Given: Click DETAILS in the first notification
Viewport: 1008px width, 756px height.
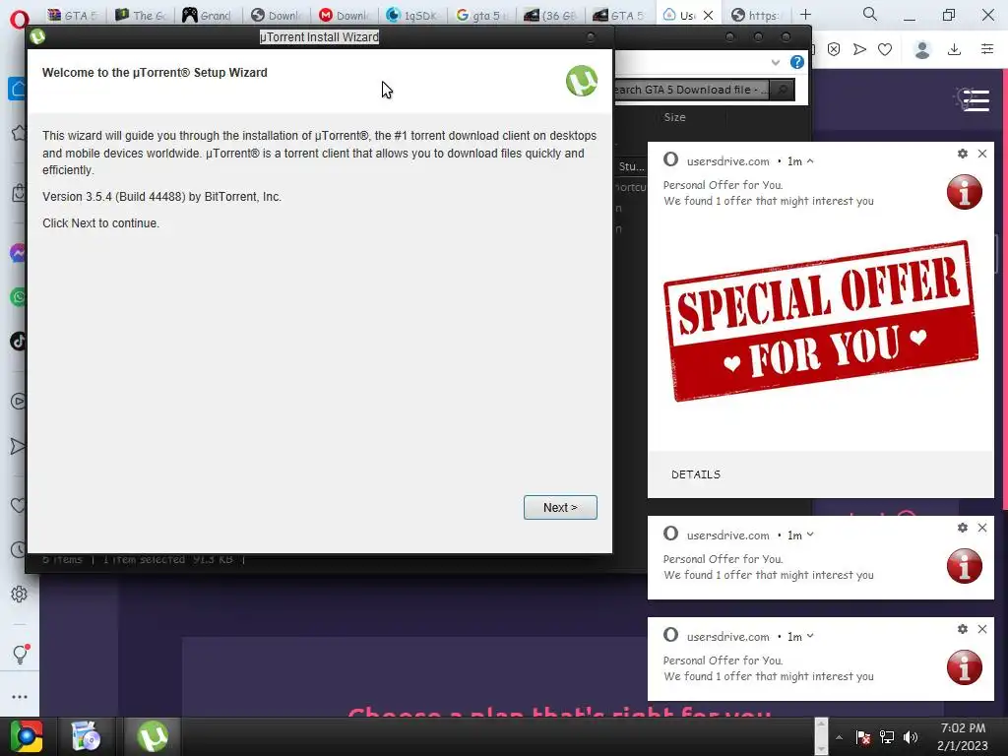Looking at the screenshot, I should pyautogui.click(x=696, y=474).
